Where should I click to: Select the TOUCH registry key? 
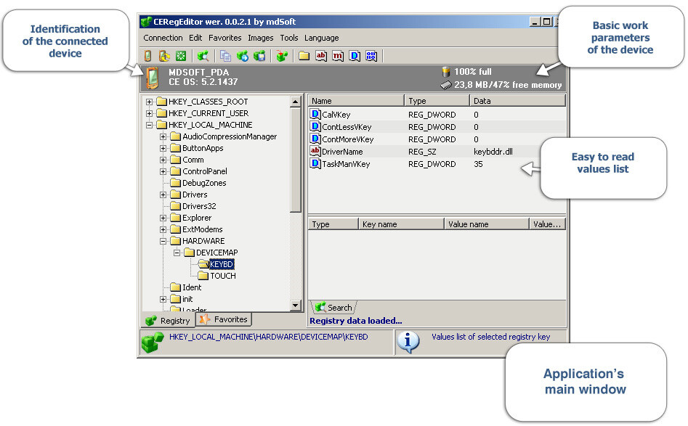point(222,276)
